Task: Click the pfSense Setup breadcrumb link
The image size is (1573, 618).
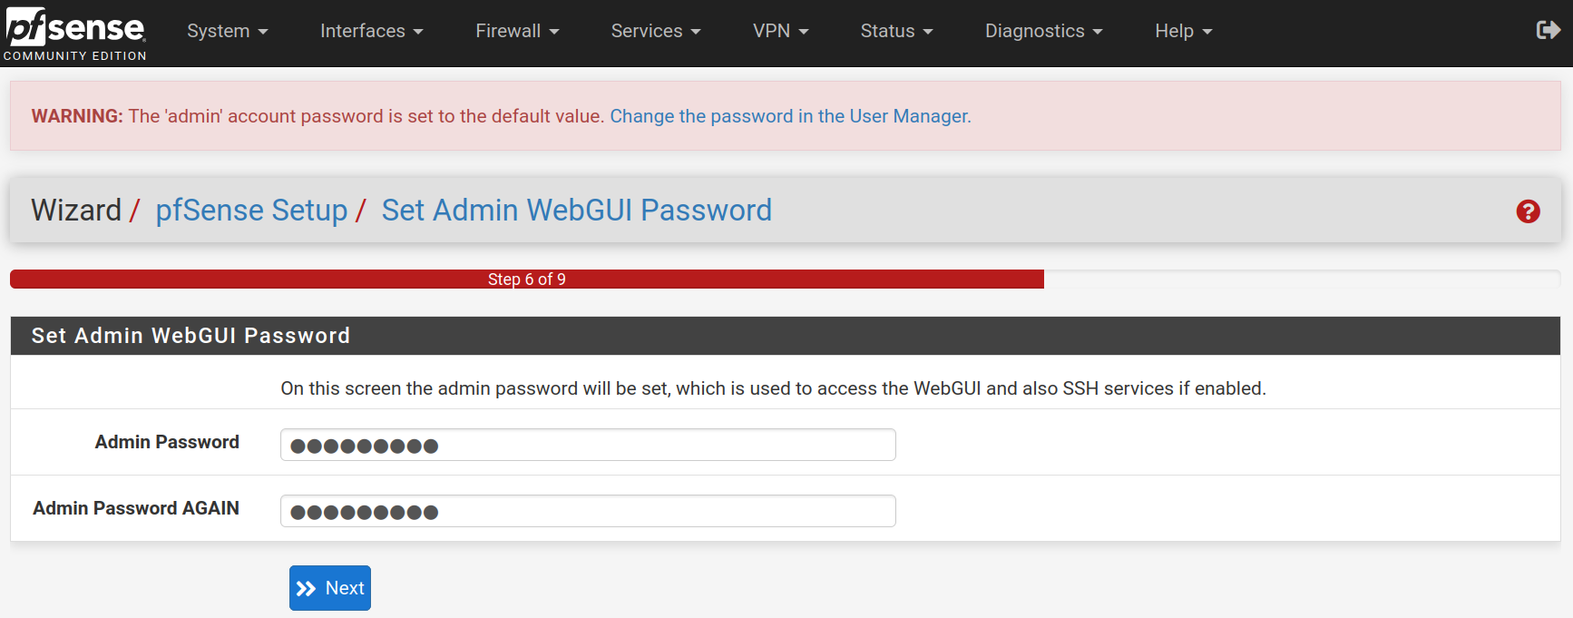Action: (251, 211)
